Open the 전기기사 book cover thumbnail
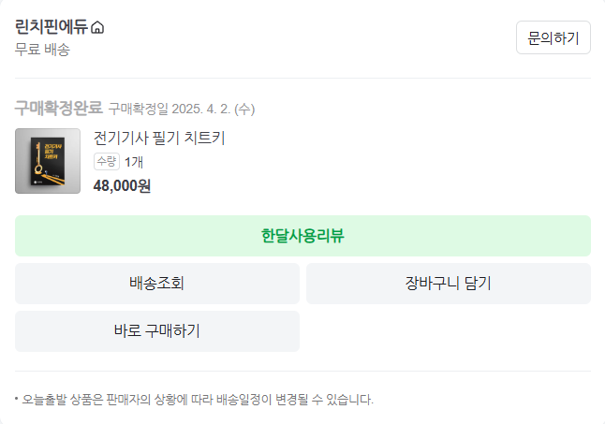605x424 pixels. pyautogui.click(x=48, y=161)
